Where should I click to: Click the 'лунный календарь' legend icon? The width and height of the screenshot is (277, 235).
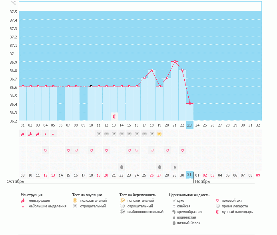(218, 212)
